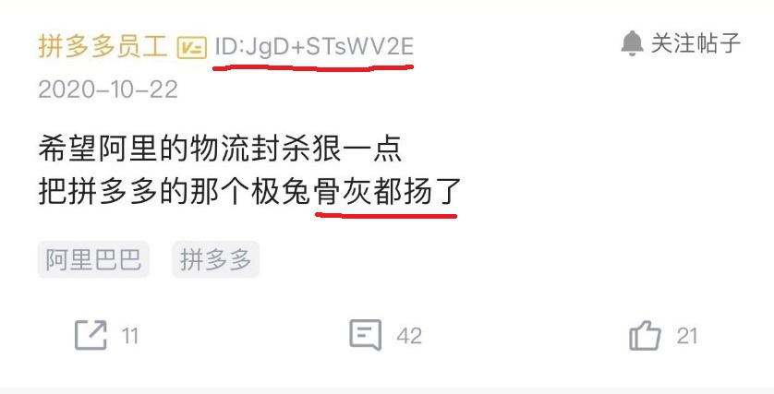Open comments via speech bubble icon
774x394 pixels.
click(365, 335)
